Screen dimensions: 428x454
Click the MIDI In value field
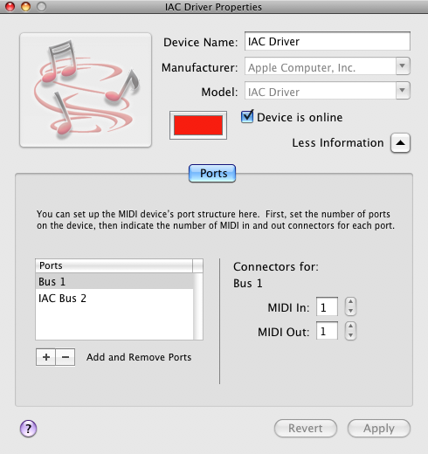click(327, 306)
